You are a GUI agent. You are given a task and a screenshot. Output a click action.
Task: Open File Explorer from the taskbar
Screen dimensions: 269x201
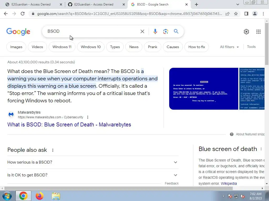point(56,196)
